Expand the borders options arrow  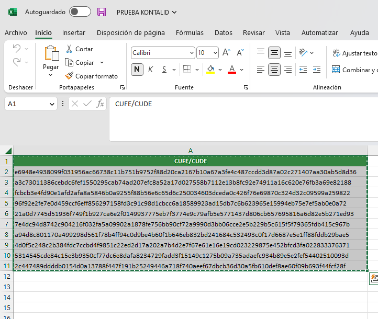pyautogui.click(x=197, y=70)
